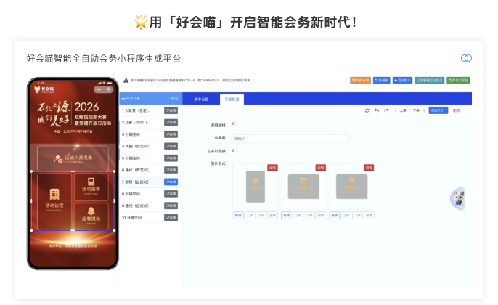Select list row '7 多联（自定义）'
The width and height of the screenshot is (498, 305).
[151, 182]
